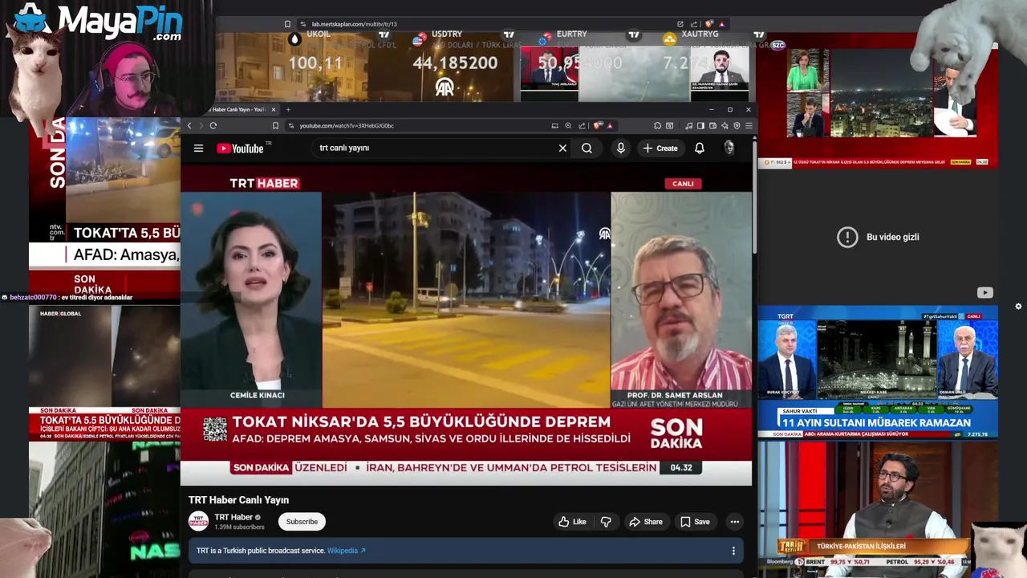Subscribe to the TRT Haber channel

click(302, 522)
